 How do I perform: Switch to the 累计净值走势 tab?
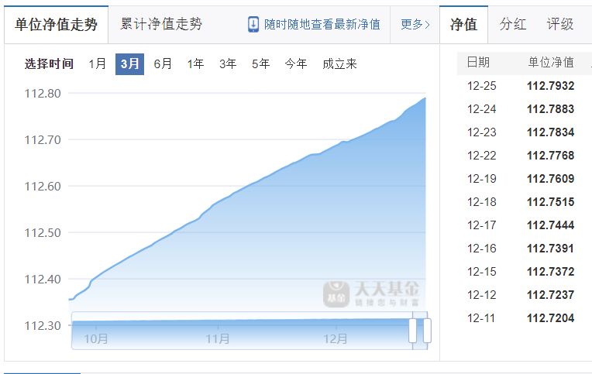pyautogui.click(x=161, y=24)
